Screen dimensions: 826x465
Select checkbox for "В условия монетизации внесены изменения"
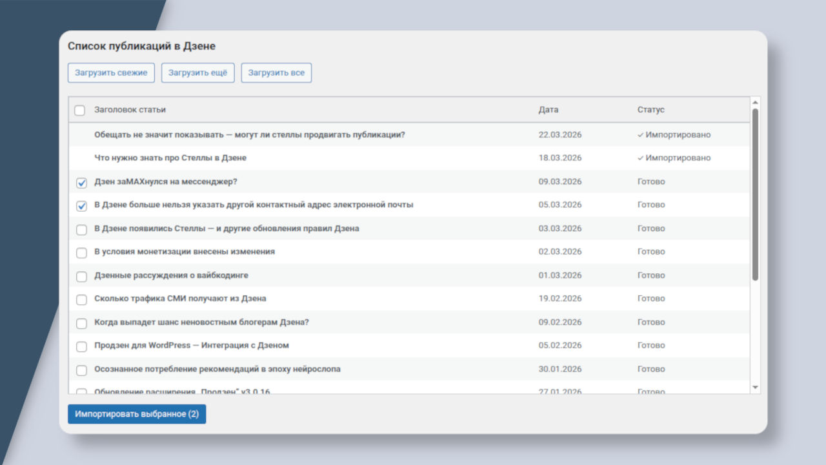point(81,253)
